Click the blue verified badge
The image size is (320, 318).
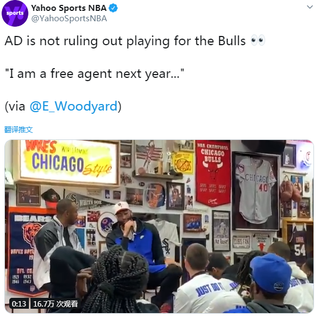[x=113, y=8]
